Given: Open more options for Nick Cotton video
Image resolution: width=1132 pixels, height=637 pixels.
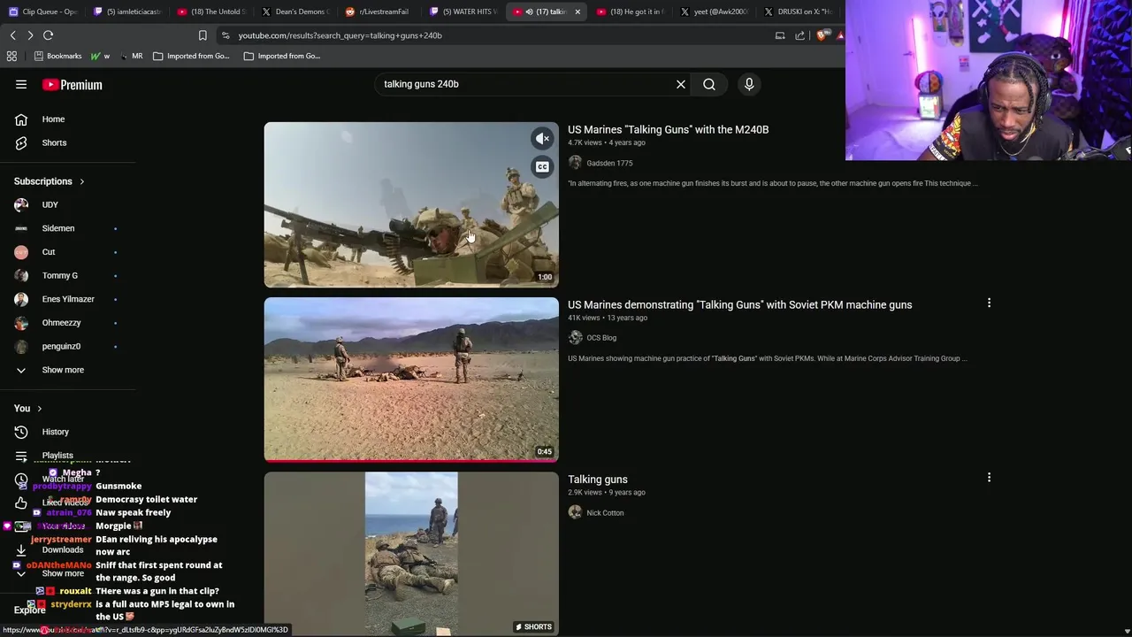Looking at the screenshot, I should click(x=989, y=478).
